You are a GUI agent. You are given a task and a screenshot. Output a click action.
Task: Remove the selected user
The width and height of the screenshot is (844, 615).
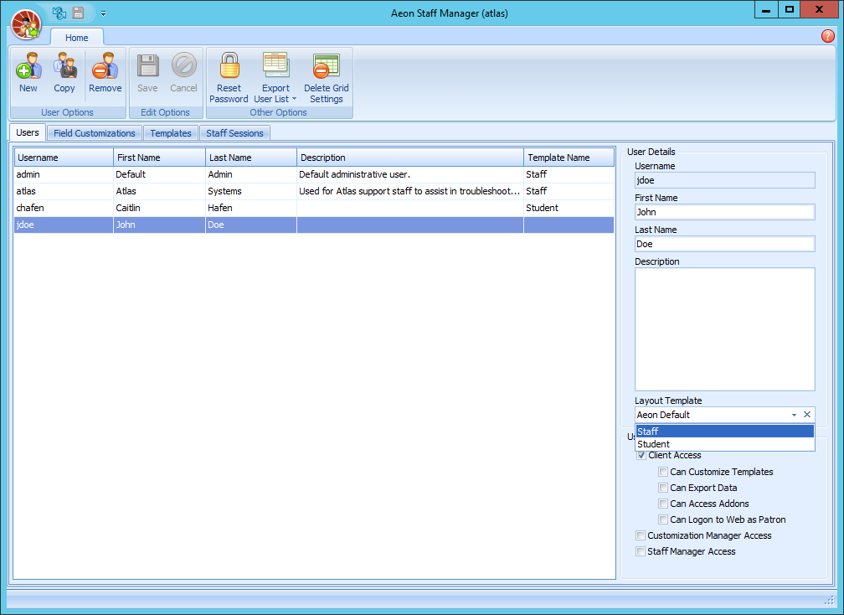[x=104, y=72]
